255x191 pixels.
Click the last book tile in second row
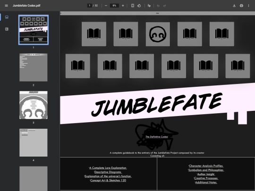[238, 66]
